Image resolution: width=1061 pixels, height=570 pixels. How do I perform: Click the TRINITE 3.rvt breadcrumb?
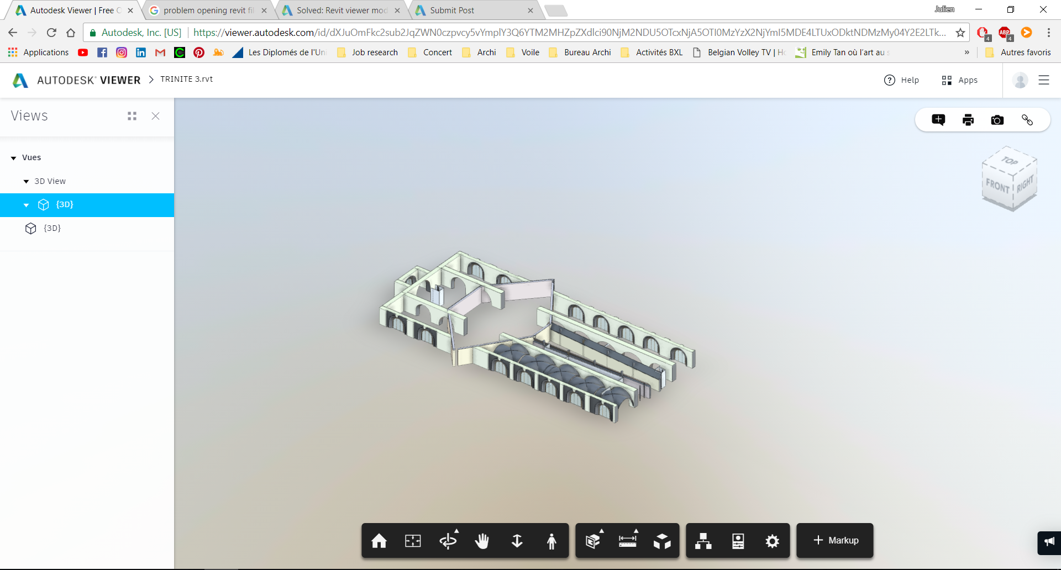tap(187, 79)
